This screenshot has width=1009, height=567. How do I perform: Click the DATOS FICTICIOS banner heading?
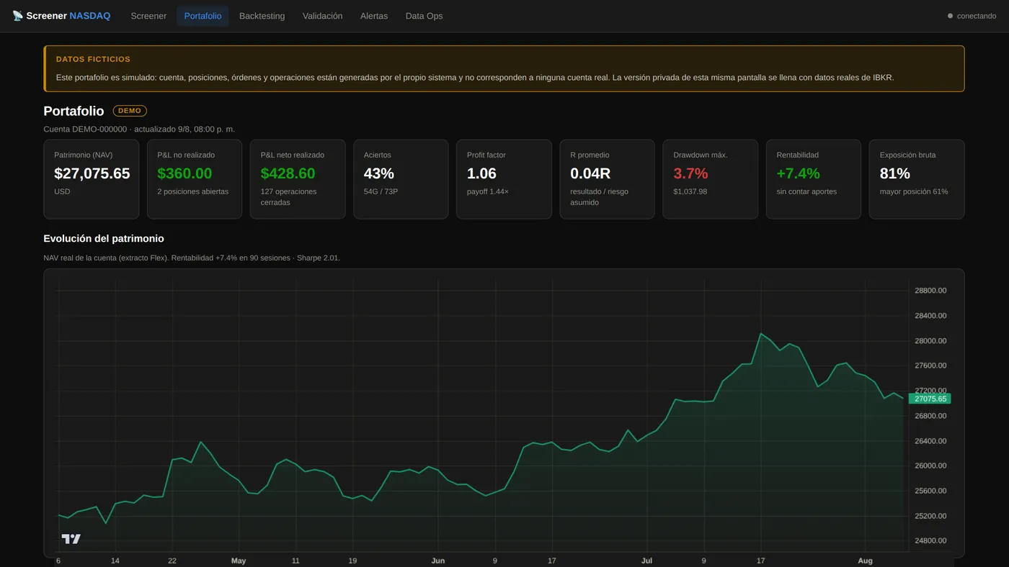[x=93, y=59]
